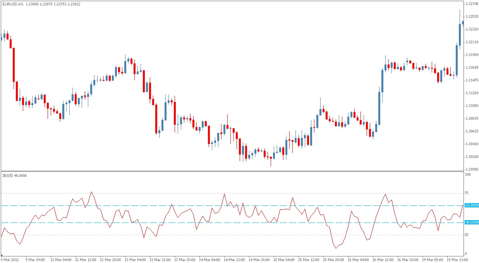Click the 14 Mar 20:00 time label
Viewport: 479px width, 263px height.
pos(259,260)
